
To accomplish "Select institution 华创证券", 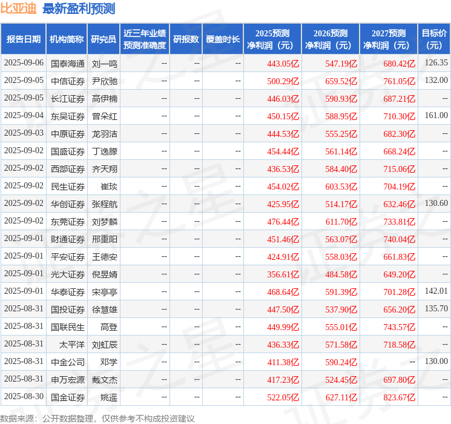I will tap(68, 204).
